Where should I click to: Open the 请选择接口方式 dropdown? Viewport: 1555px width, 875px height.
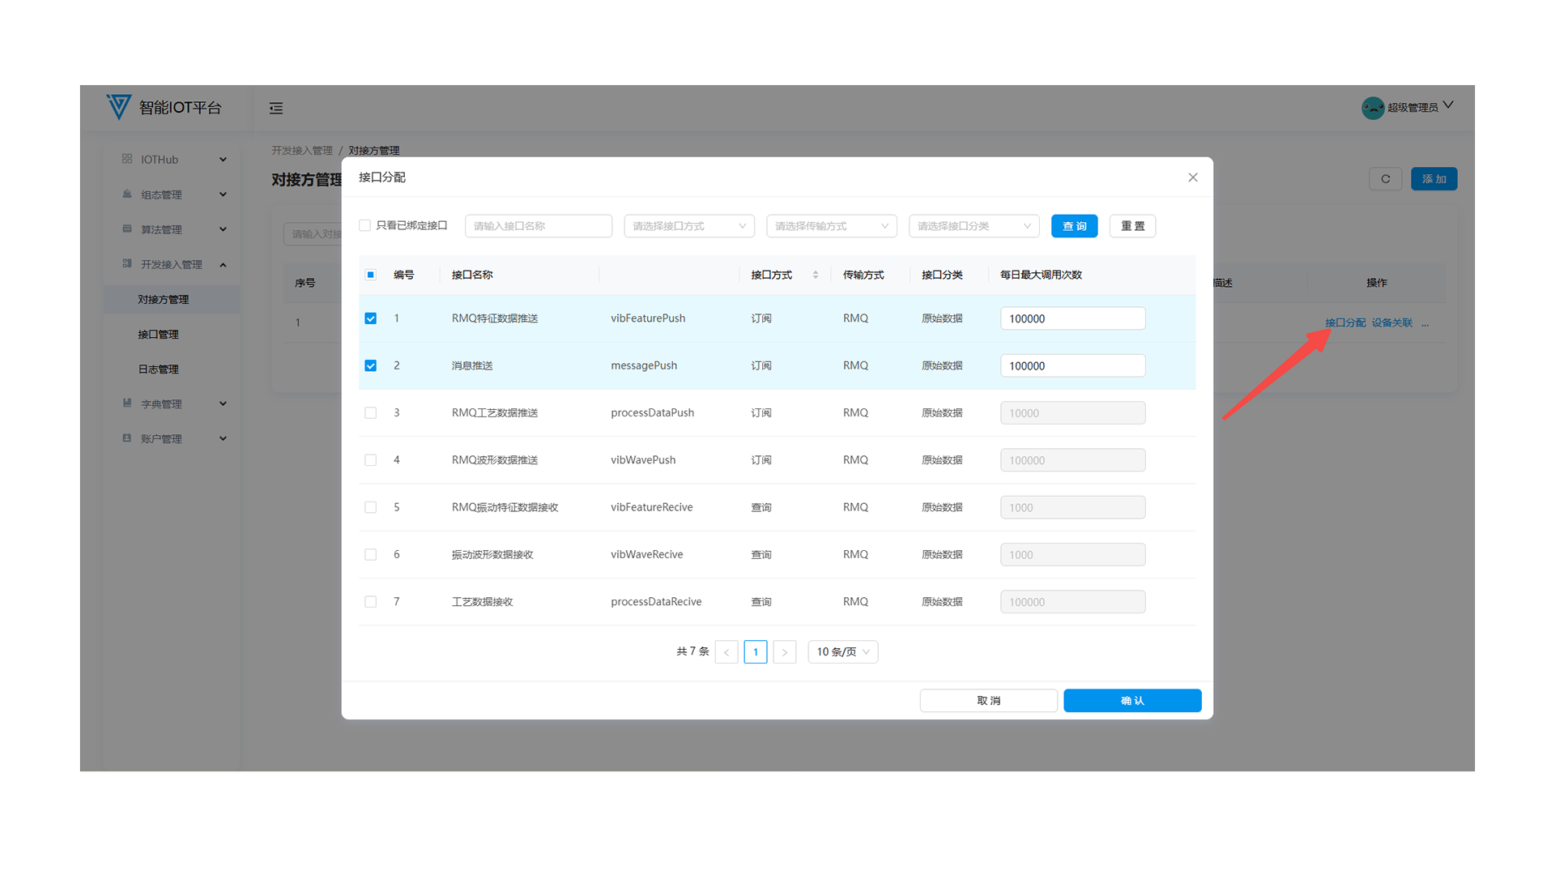pyautogui.click(x=688, y=226)
